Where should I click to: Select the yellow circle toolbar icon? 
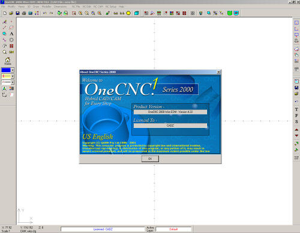point(128,13)
